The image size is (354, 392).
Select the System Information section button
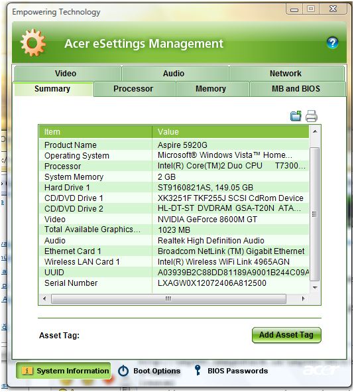point(64,371)
